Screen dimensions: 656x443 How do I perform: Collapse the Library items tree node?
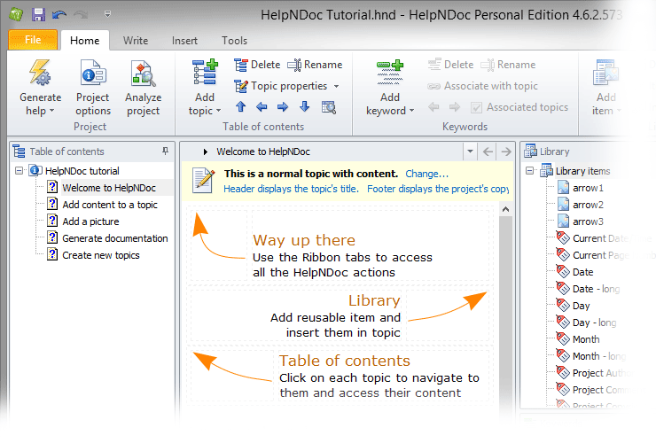tap(529, 171)
